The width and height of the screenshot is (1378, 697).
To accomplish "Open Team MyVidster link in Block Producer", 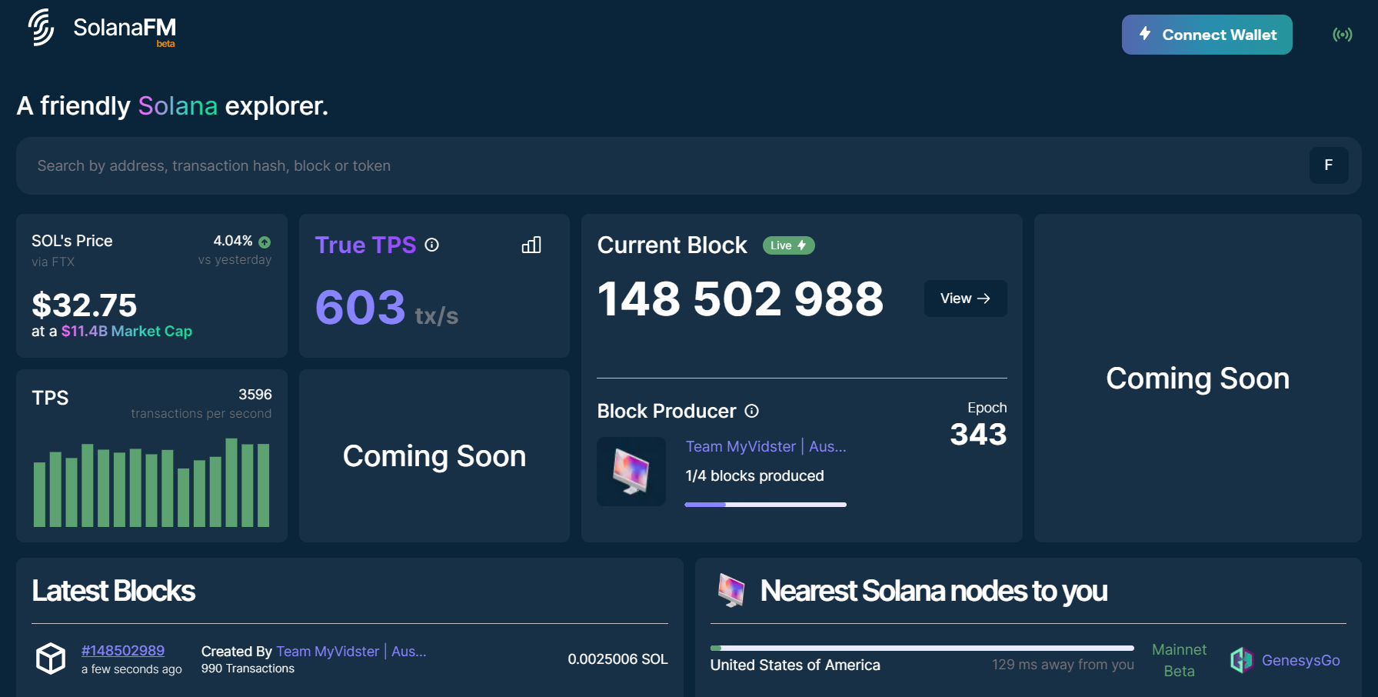I will click(766, 446).
